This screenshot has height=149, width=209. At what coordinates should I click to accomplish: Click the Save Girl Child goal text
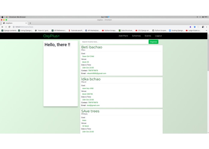[88, 56]
